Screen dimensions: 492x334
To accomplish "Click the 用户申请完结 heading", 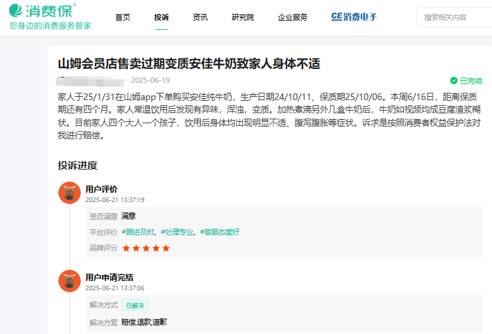I will pos(109,277).
